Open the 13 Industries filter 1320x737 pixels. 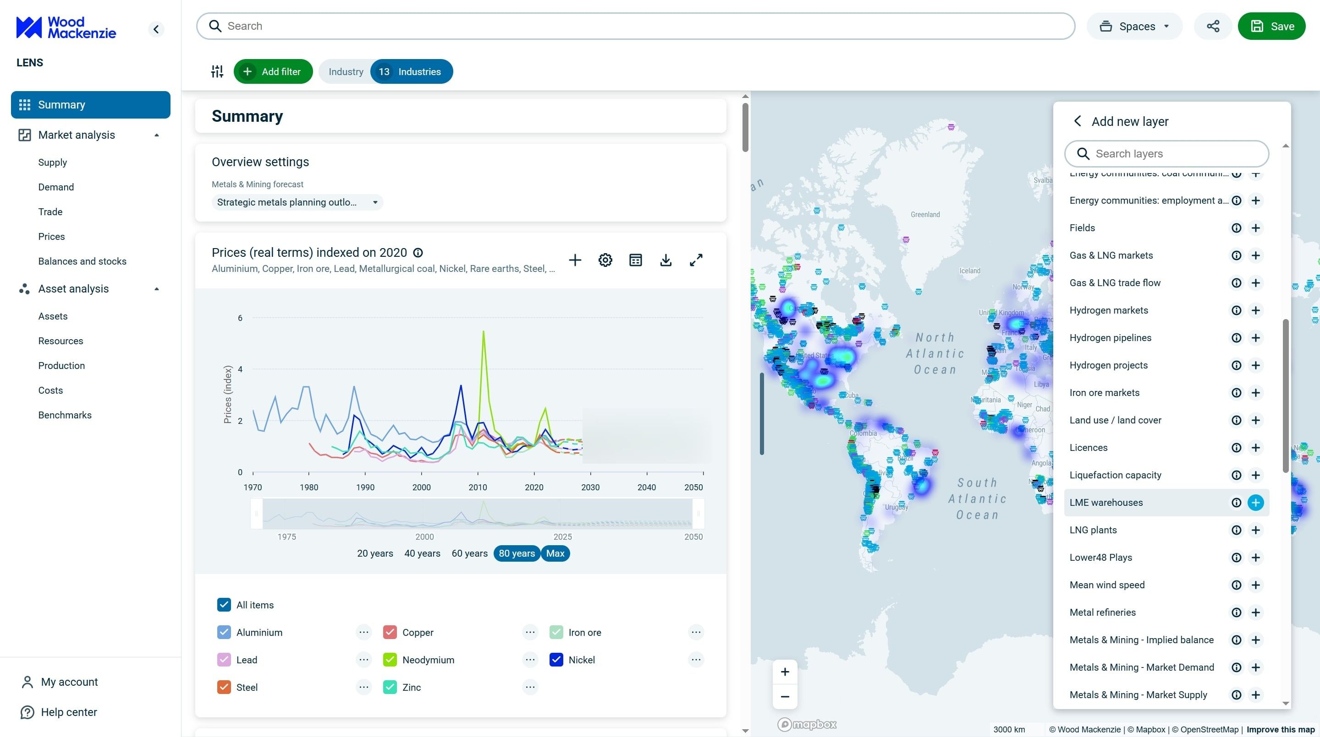pyautogui.click(x=412, y=72)
